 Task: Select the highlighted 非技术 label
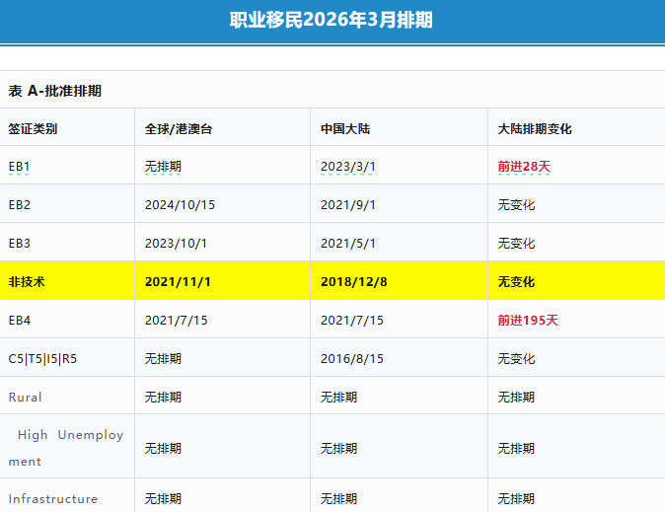27,282
